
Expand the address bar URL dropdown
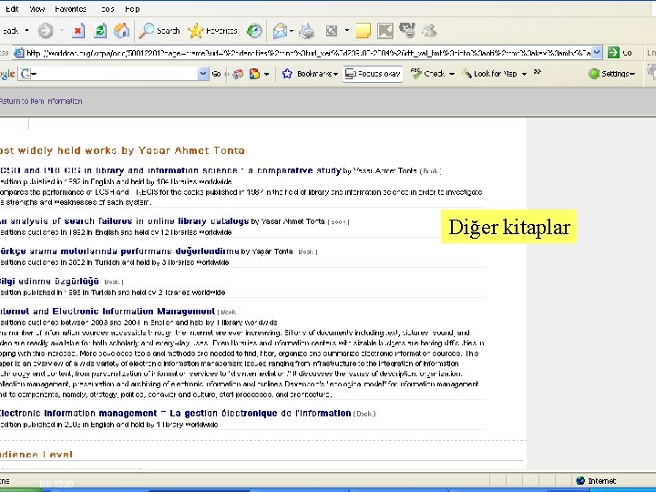pyautogui.click(x=597, y=52)
